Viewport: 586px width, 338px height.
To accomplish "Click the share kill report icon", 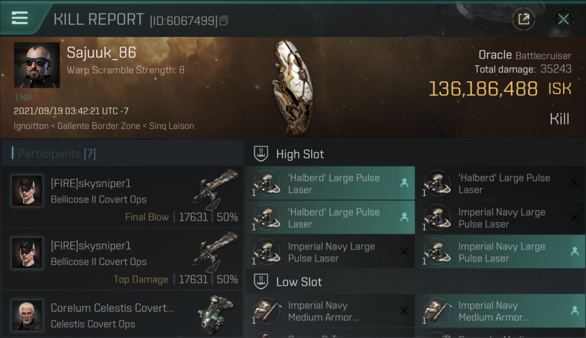I will click(x=523, y=19).
